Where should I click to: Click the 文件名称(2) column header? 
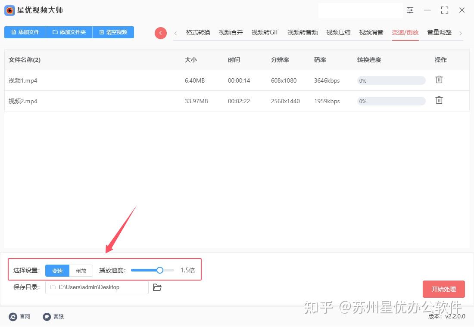[25, 60]
